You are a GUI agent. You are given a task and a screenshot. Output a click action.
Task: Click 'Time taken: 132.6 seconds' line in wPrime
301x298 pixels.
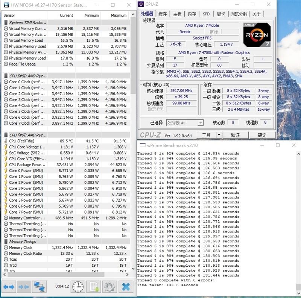pyautogui.click(x=167, y=285)
